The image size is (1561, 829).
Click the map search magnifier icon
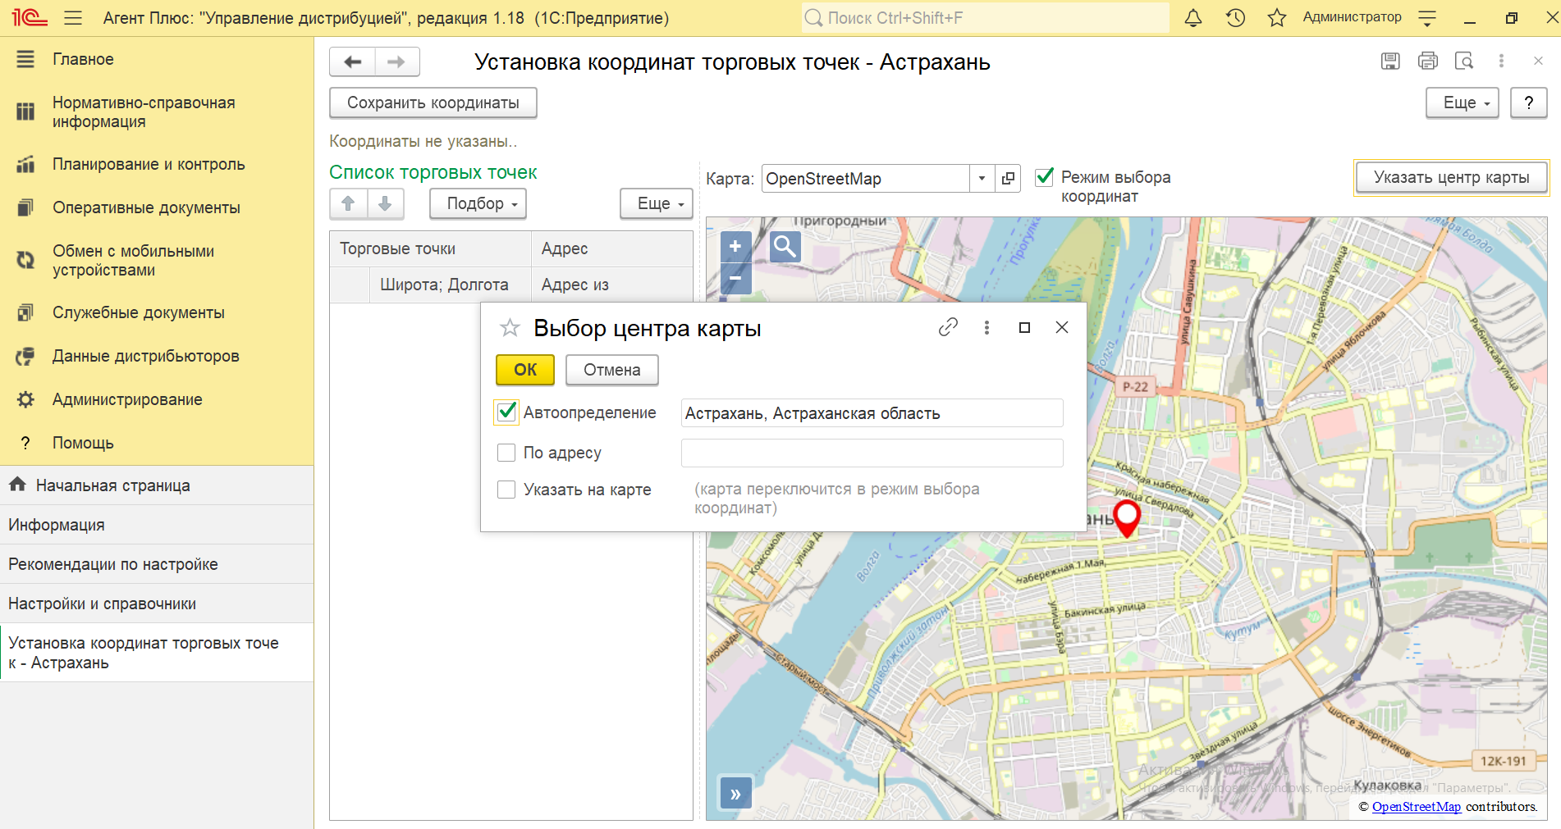click(785, 246)
